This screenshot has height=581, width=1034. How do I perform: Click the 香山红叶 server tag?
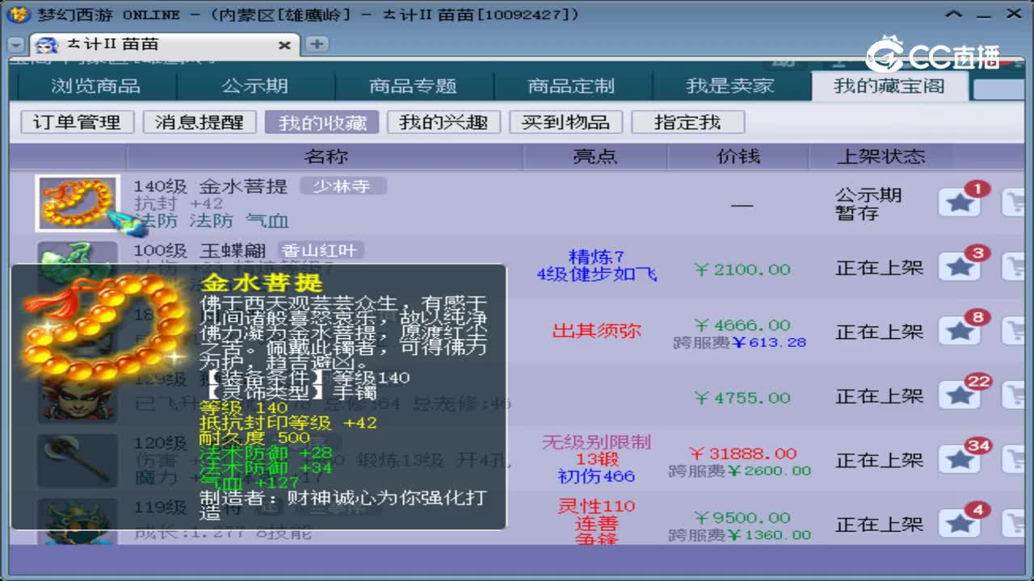[321, 250]
